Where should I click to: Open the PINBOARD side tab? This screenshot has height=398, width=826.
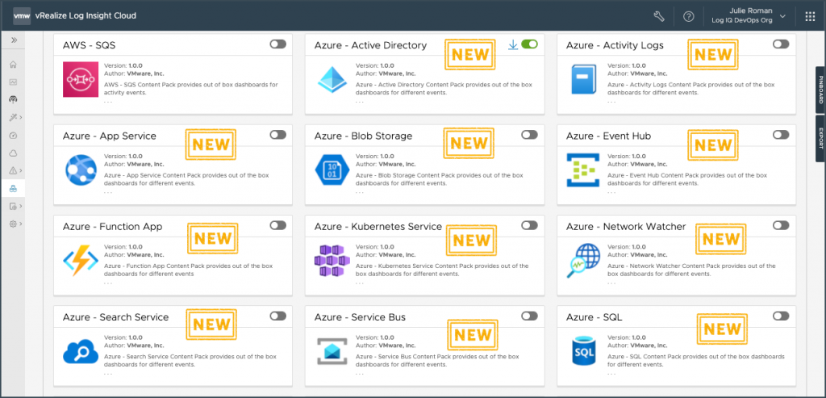coord(820,88)
